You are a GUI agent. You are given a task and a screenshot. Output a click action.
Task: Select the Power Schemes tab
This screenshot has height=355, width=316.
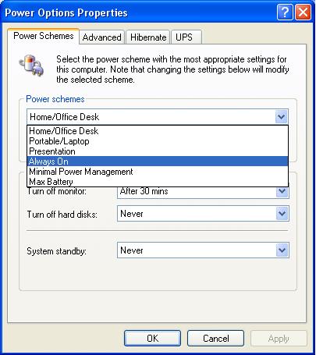pos(44,36)
